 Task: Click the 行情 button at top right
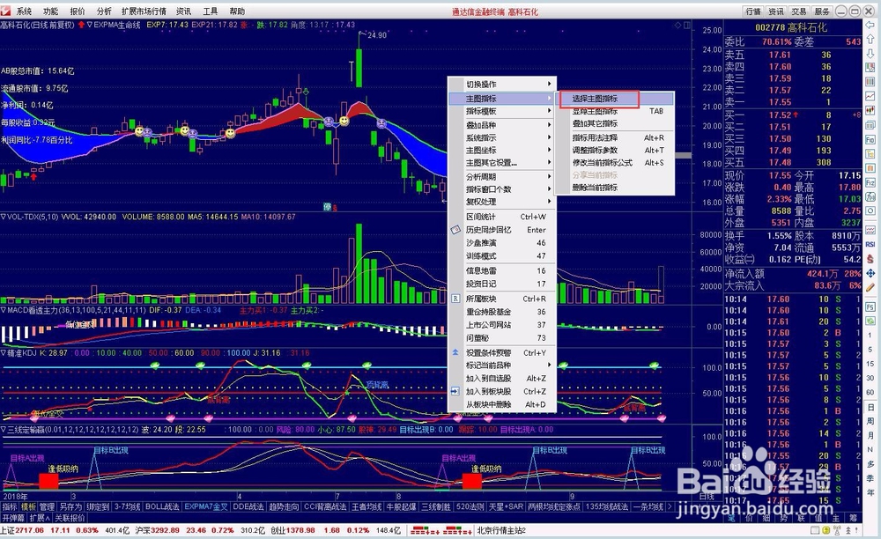753,11
